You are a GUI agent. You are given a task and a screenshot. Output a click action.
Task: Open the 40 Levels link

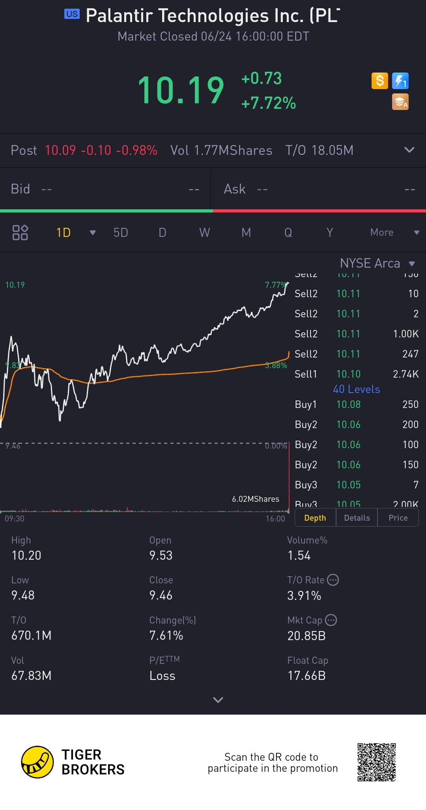pyautogui.click(x=357, y=389)
